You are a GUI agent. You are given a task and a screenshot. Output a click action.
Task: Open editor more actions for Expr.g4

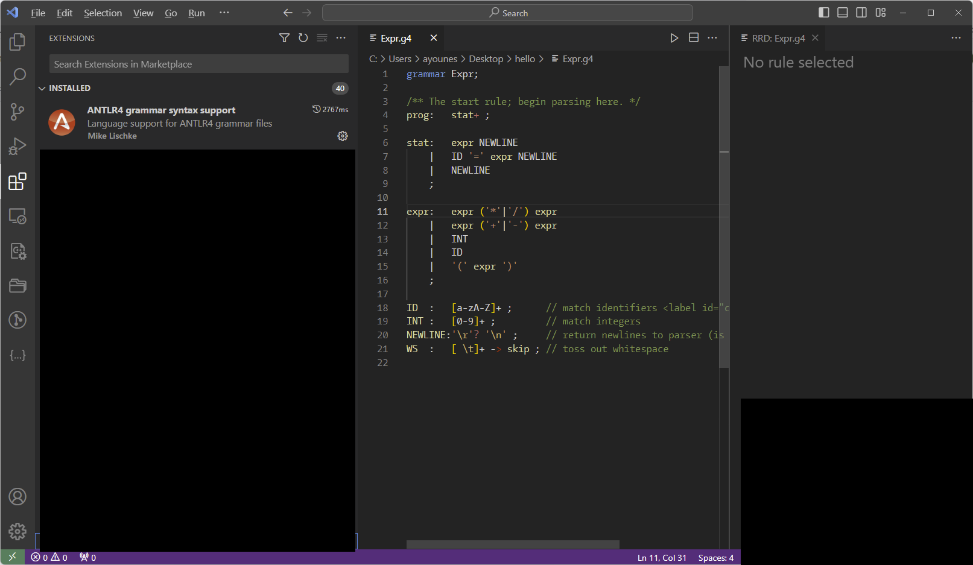[712, 38]
